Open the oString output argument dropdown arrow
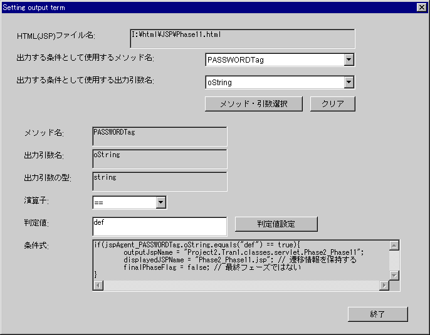This screenshot has height=335, width=430. (x=349, y=82)
